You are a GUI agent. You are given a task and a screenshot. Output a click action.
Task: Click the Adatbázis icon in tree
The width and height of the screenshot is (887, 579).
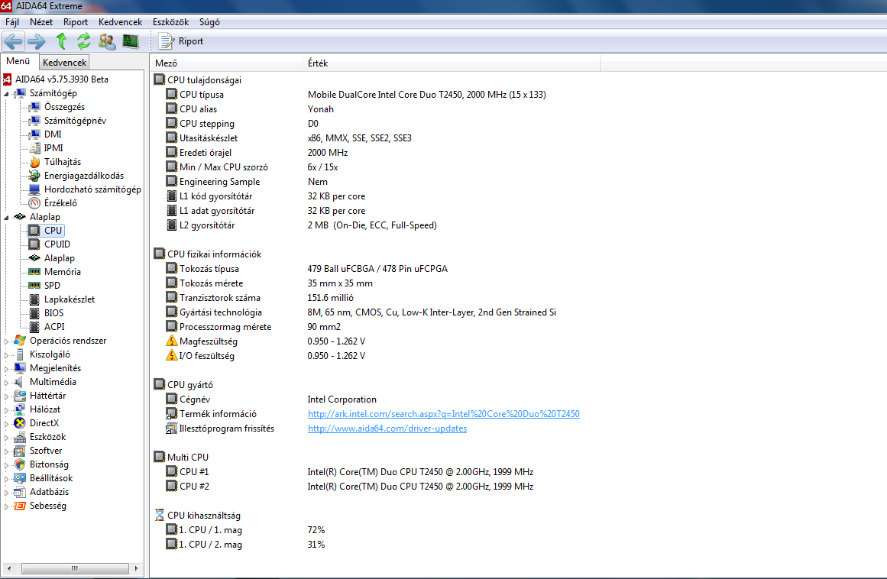[20, 492]
